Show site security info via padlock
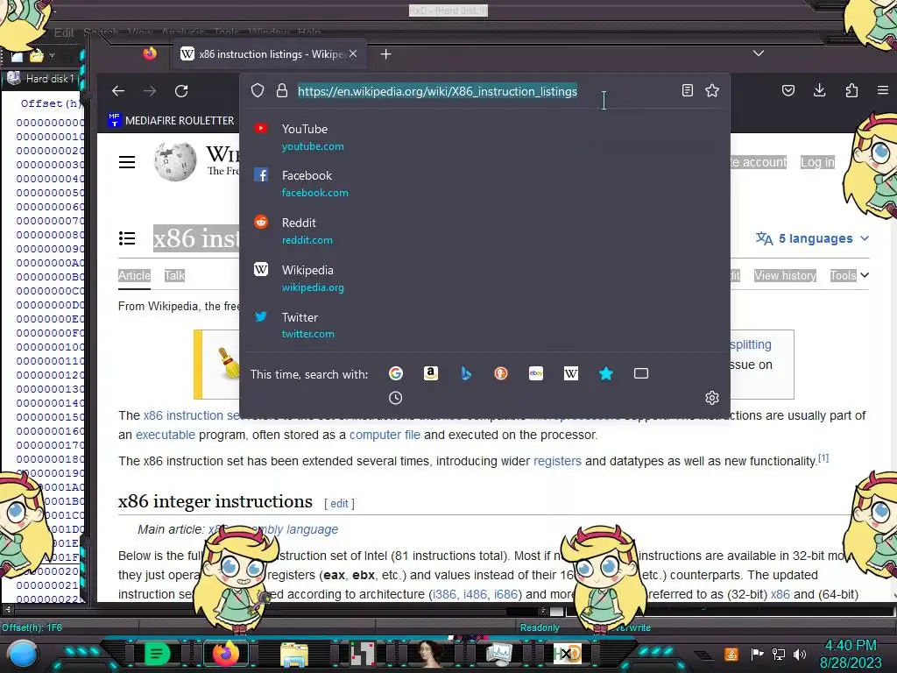The width and height of the screenshot is (897, 673). (x=282, y=91)
